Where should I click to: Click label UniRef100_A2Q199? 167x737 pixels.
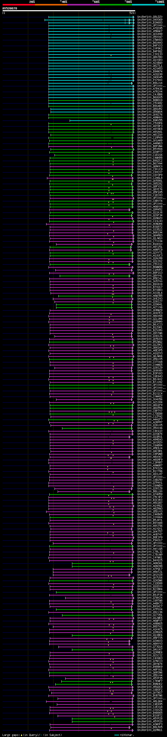(150, 74)
